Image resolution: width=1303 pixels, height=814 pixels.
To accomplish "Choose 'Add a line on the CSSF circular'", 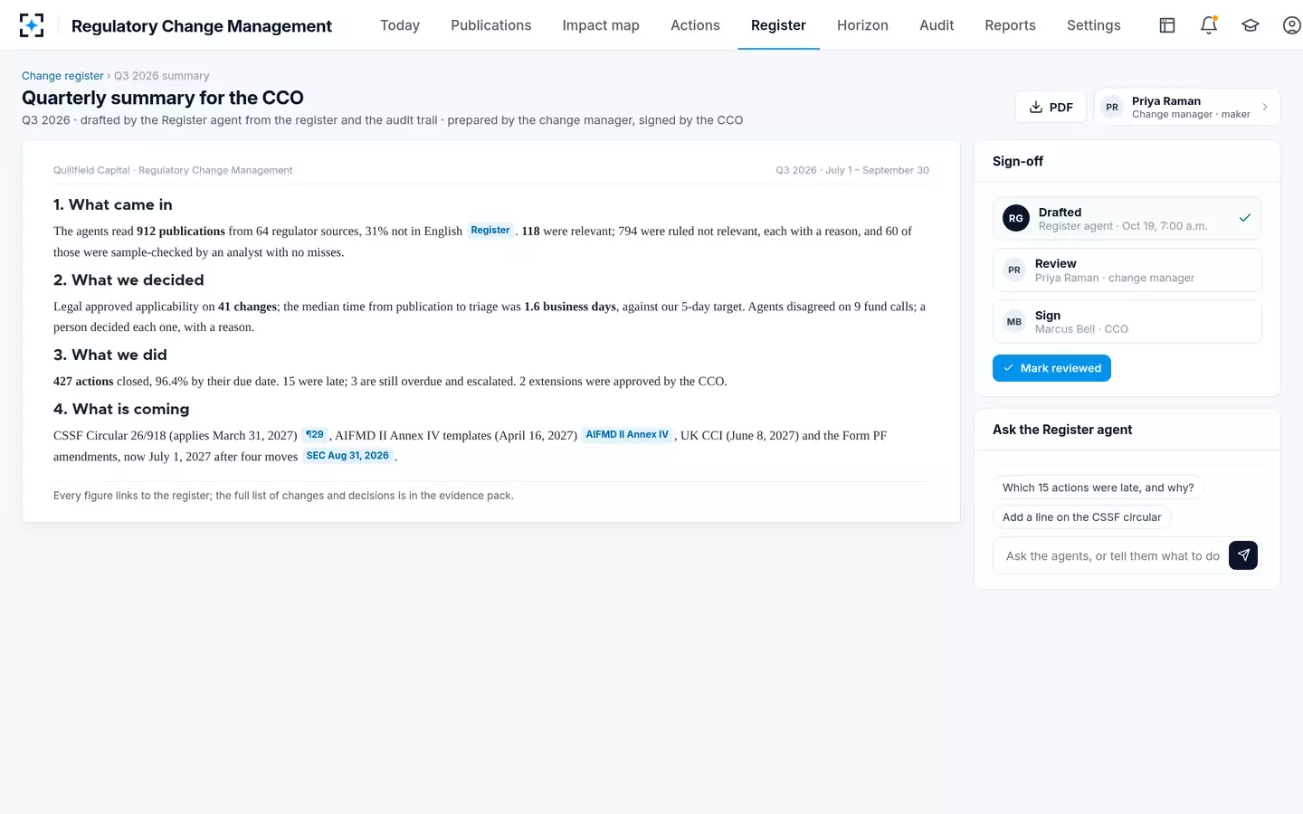I will point(1081,517).
